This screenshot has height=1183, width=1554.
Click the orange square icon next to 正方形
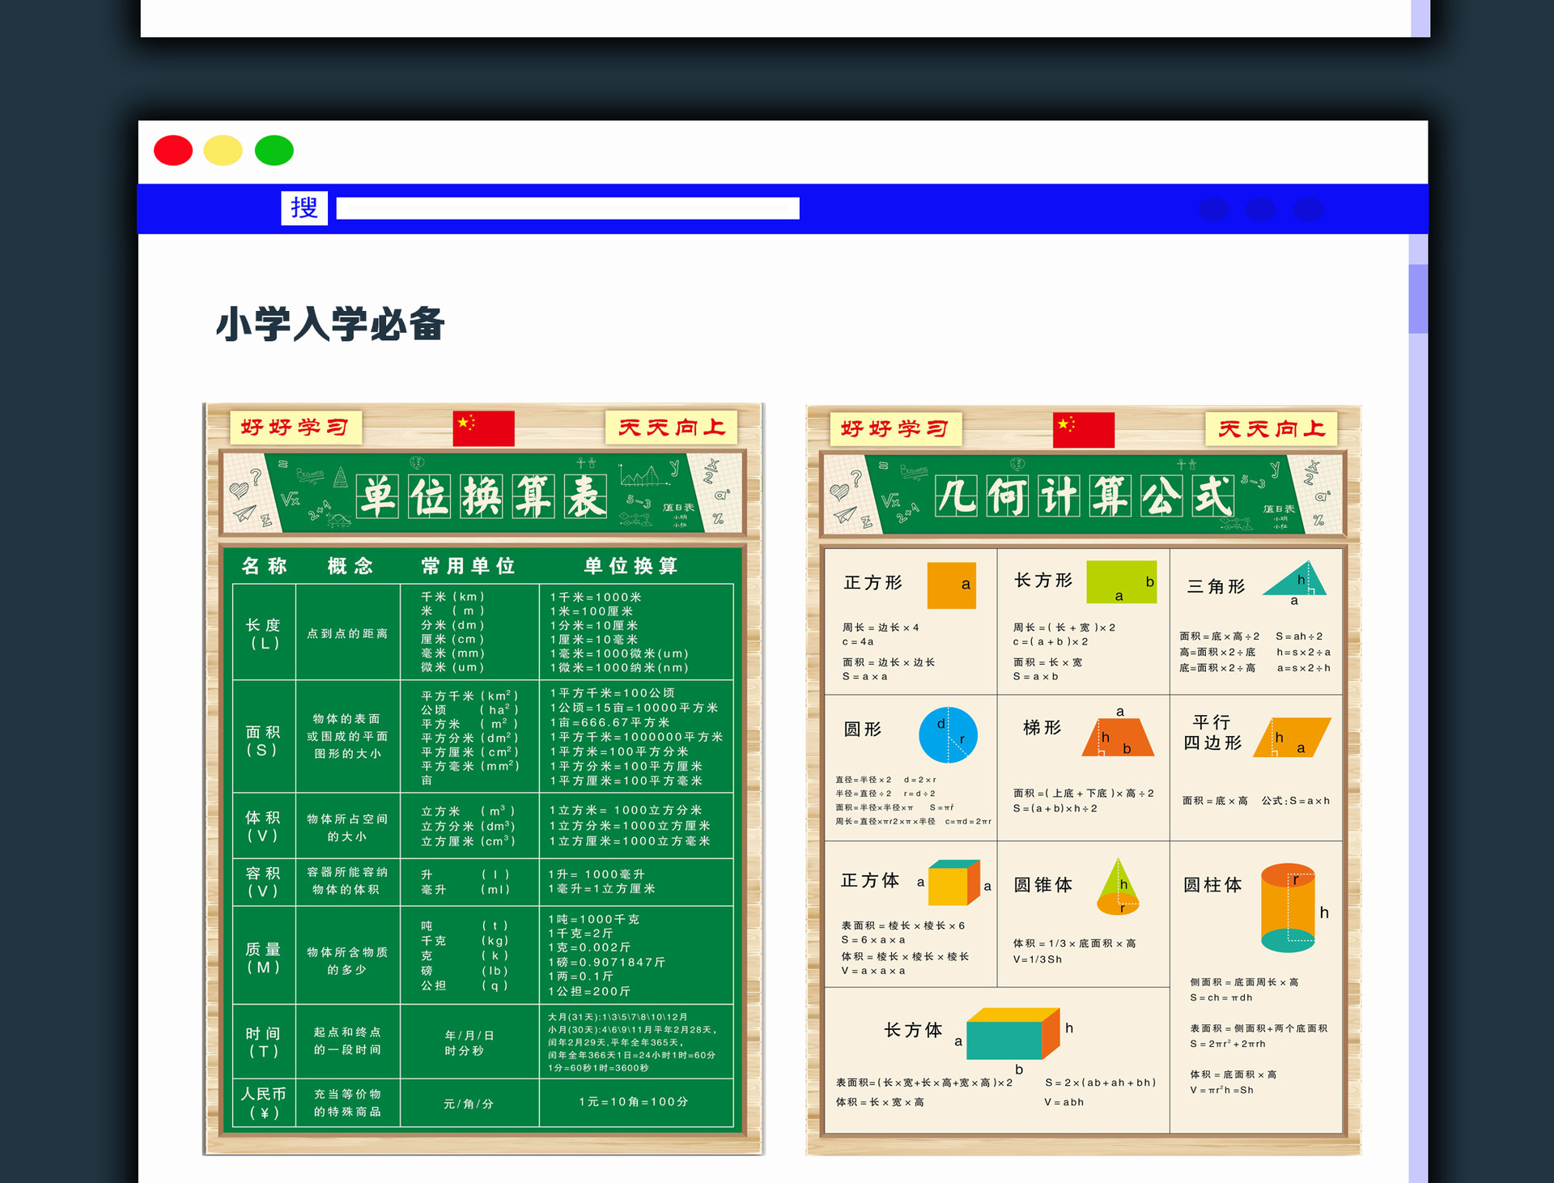pyautogui.click(x=950, y=585)
